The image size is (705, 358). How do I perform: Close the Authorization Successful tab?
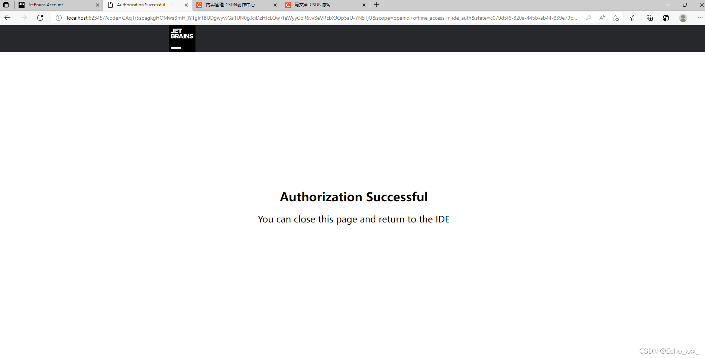pos(187,5)
